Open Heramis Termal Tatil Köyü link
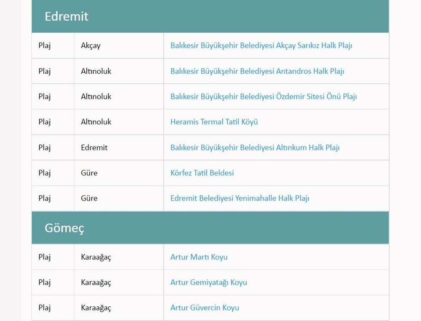 [214, 122]
